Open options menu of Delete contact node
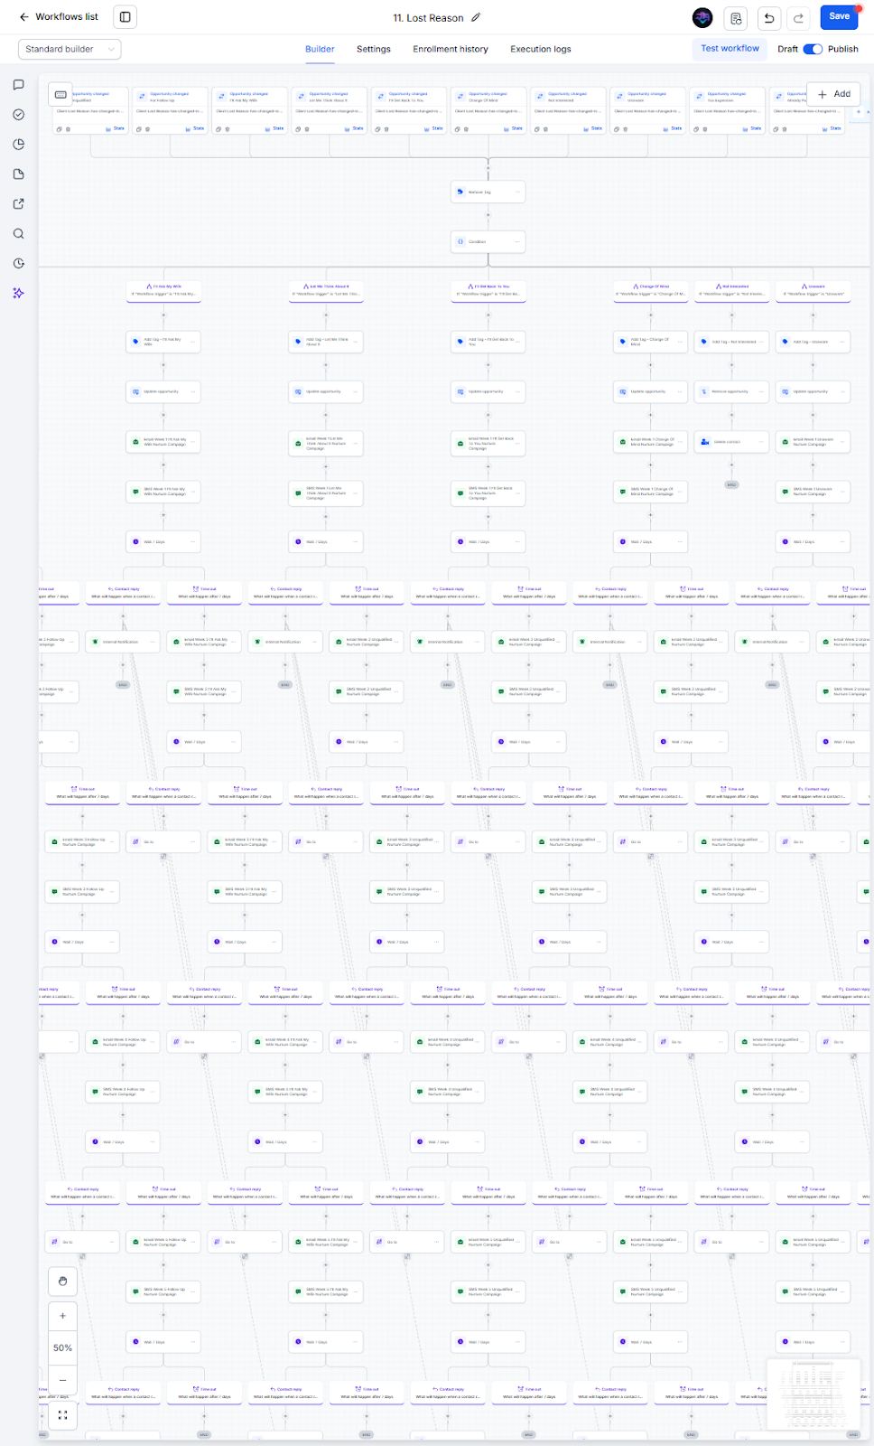The image size is (874, 1446). click(x=761, y=442)
